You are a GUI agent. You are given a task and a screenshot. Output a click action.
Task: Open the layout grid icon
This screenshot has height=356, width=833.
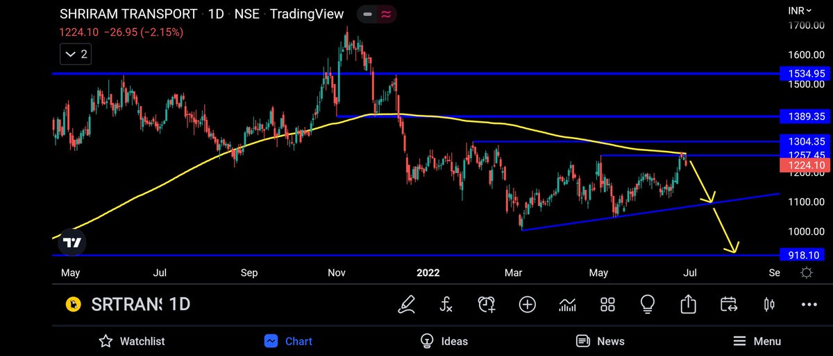coord(607,304)
